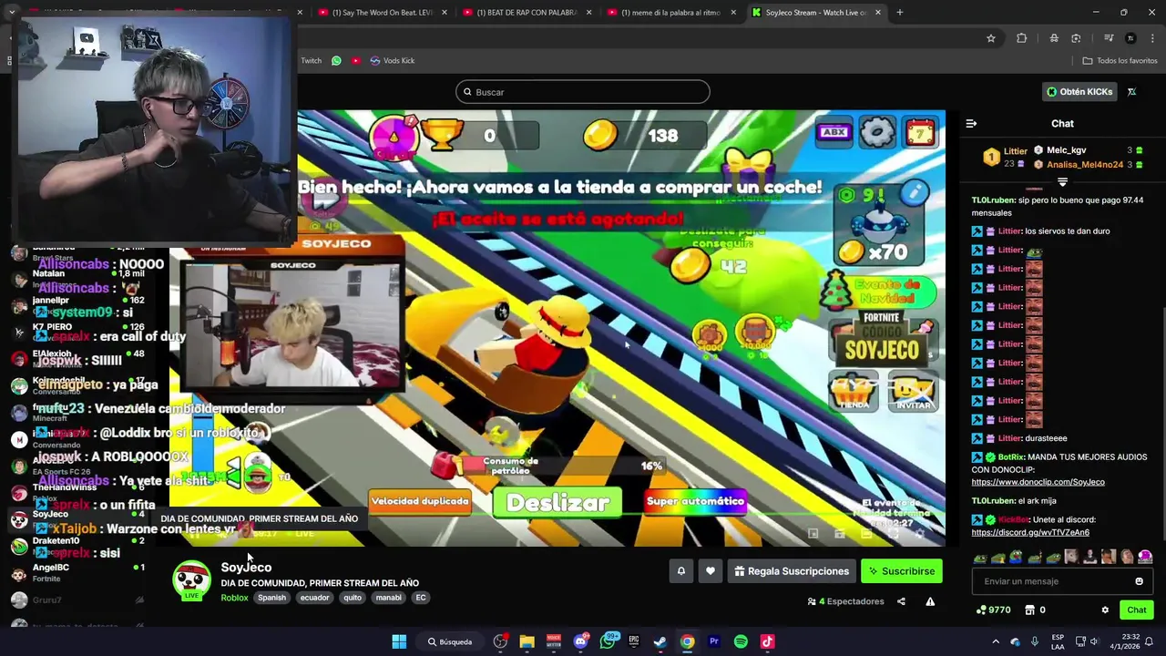1166x656 pixels.
Task: Open the donoclip.com/SoyJeco link in chat
Action: (x=1038, y=482)
